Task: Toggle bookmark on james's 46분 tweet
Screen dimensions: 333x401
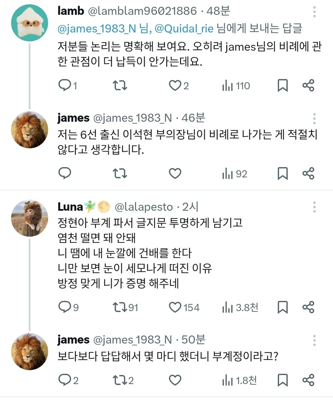Action: (283, 173)
